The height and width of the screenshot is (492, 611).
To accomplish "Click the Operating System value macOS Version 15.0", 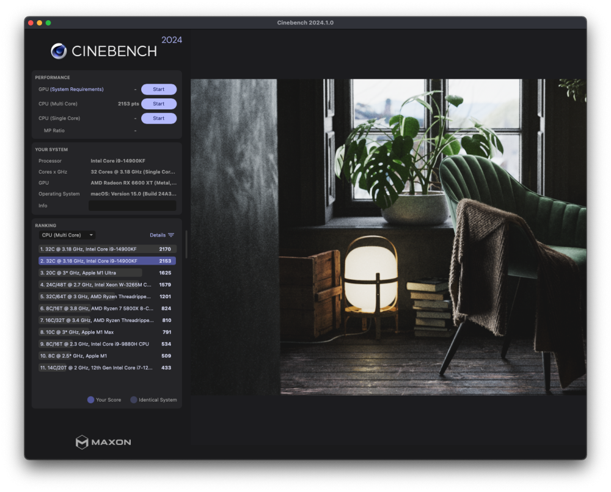I will pos(133,194).
